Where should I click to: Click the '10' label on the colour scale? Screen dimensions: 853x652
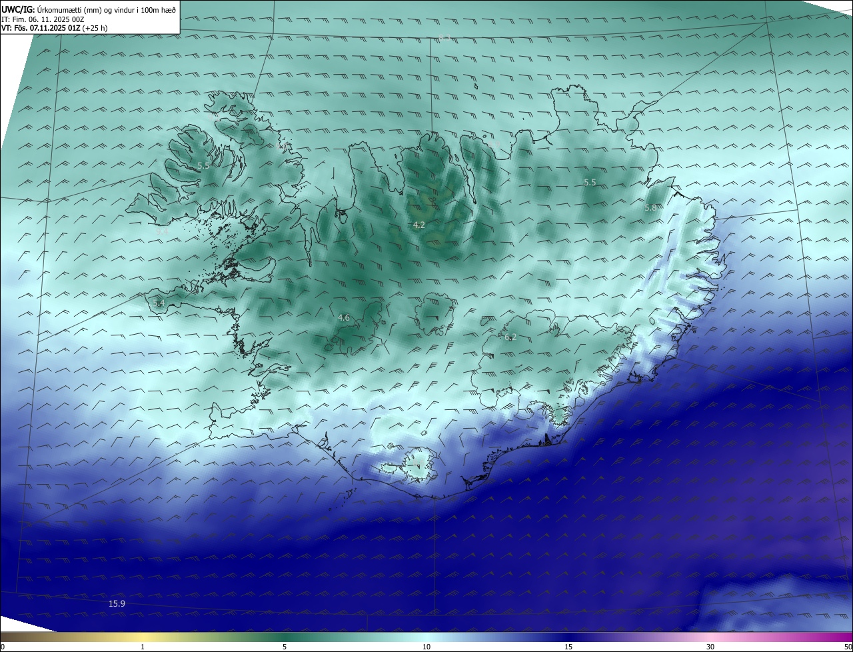coord(426,647)
